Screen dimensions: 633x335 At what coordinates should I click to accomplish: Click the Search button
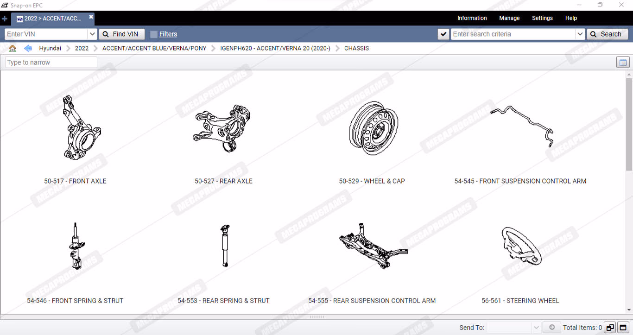coord(607,34)
